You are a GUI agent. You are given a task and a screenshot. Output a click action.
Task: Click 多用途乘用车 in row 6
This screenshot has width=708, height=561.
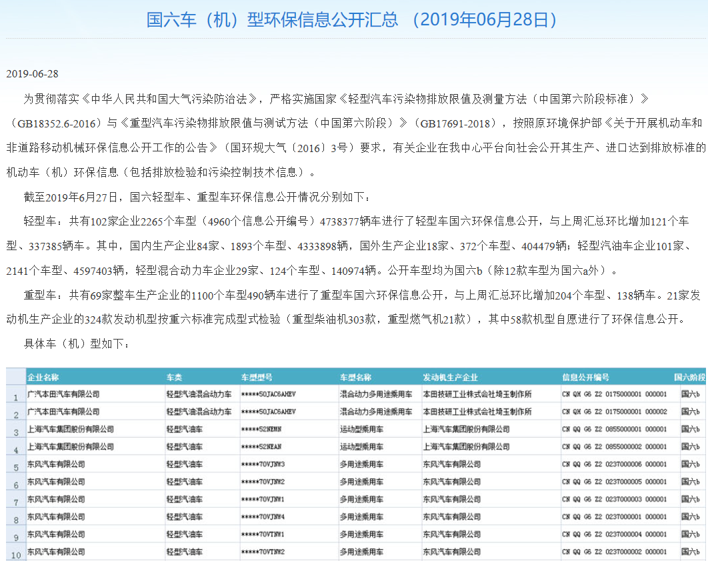pyautogui.click(x=361, y=482)
